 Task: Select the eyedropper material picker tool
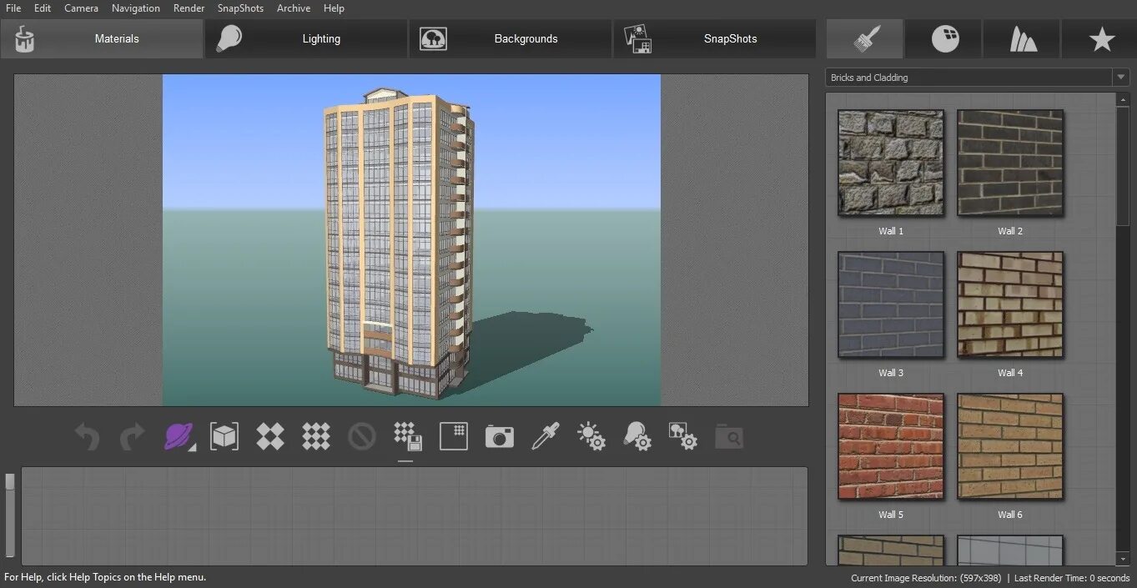click(546, 436)
